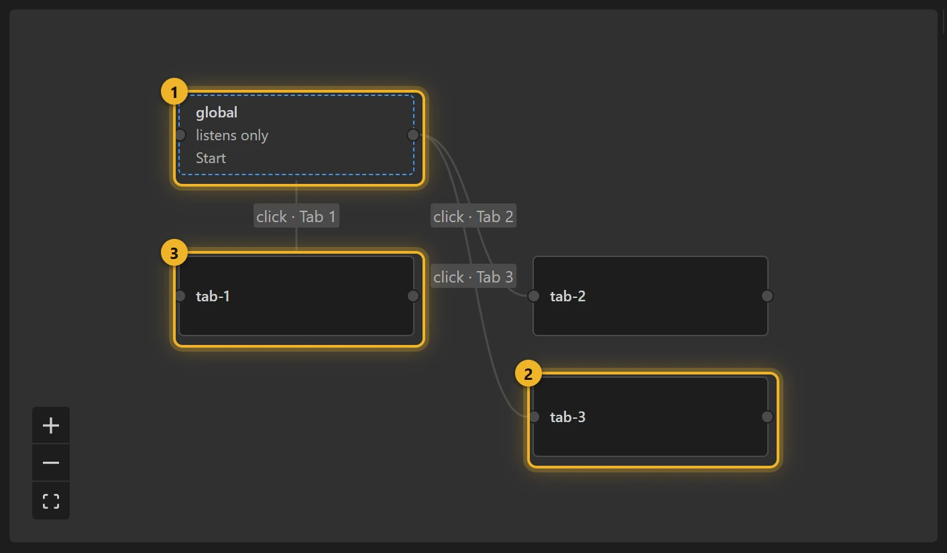
Task: Select the tab-1 node
Action: click(296, 296)
